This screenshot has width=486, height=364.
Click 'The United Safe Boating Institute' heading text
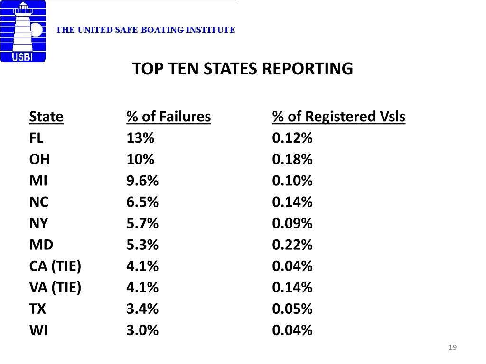146,30
